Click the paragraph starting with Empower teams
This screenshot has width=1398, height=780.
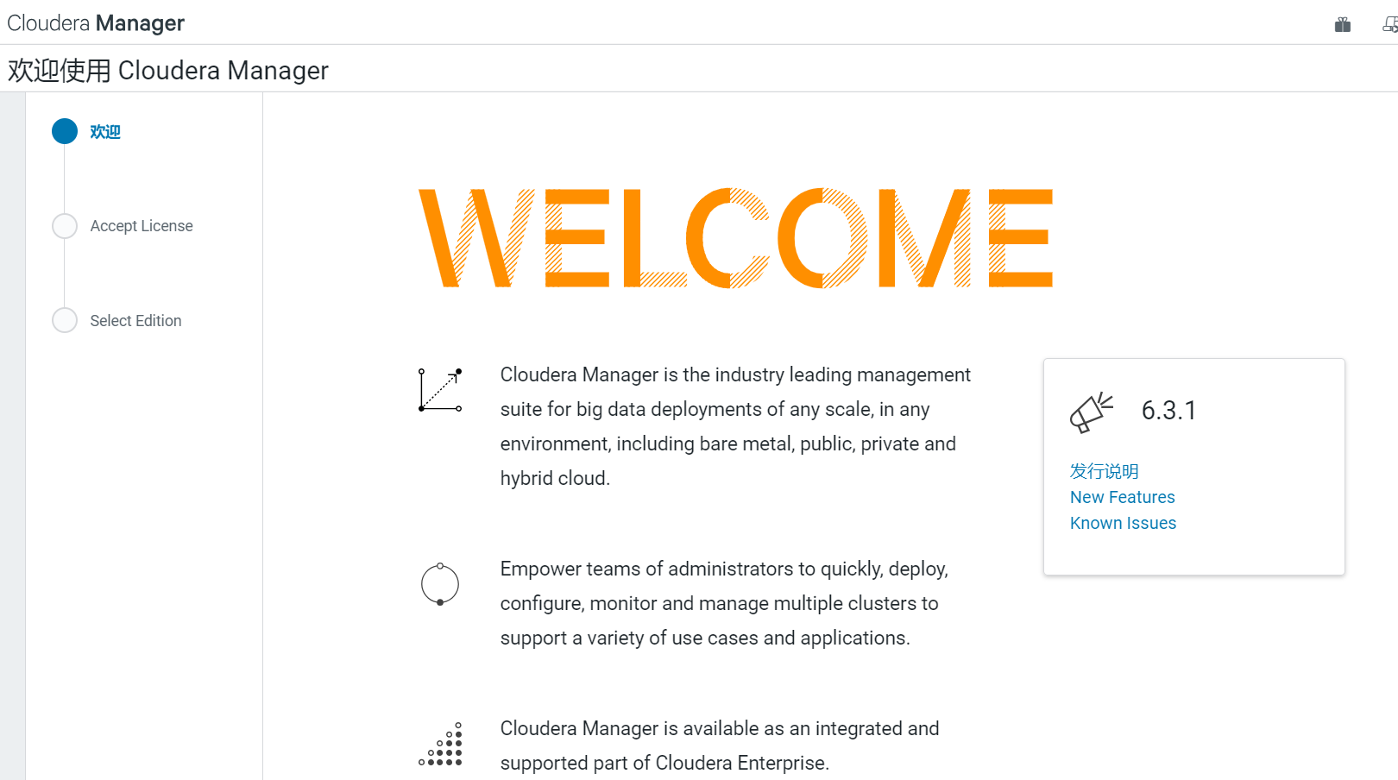(723, 603)
